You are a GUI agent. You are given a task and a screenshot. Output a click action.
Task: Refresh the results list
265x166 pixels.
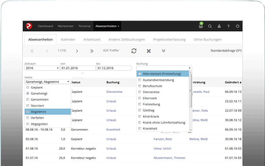coord(134,51)
